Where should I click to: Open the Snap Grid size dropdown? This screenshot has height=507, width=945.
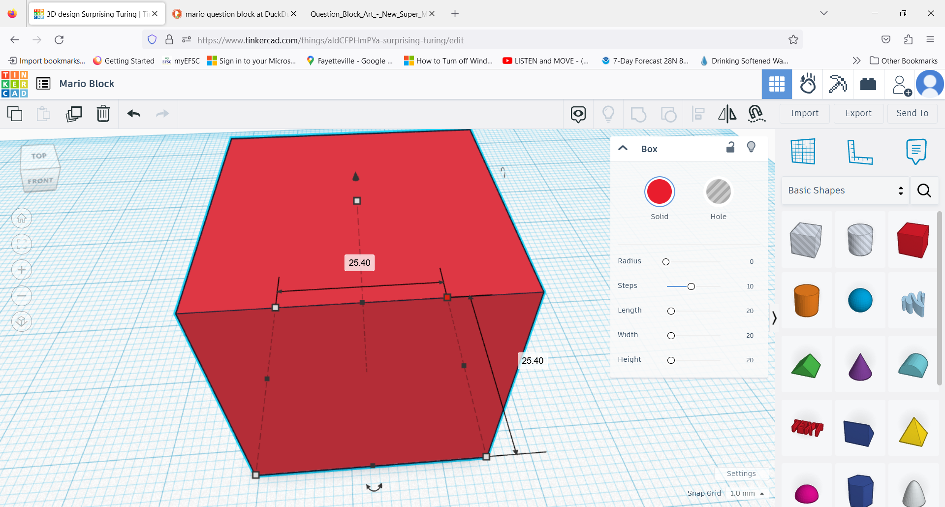click(x=746, y=493)
